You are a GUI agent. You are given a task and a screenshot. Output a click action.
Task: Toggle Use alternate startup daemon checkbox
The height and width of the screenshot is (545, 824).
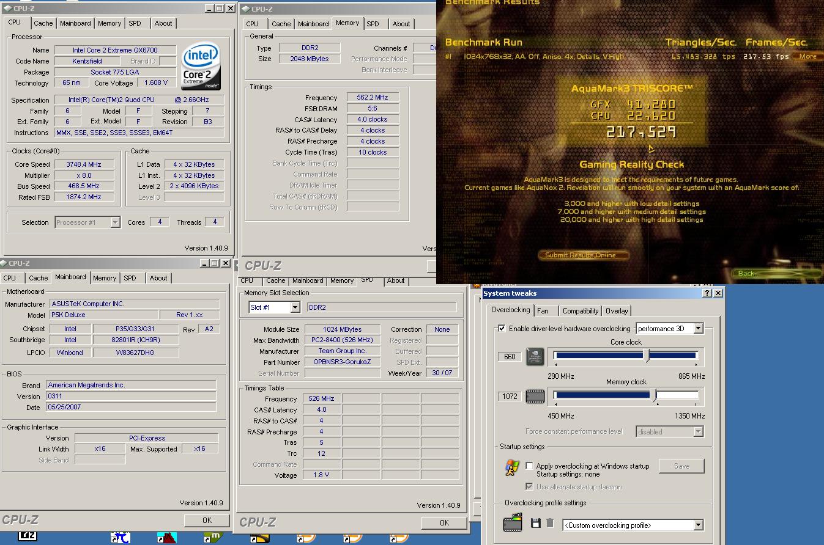[x=529, y=487]
